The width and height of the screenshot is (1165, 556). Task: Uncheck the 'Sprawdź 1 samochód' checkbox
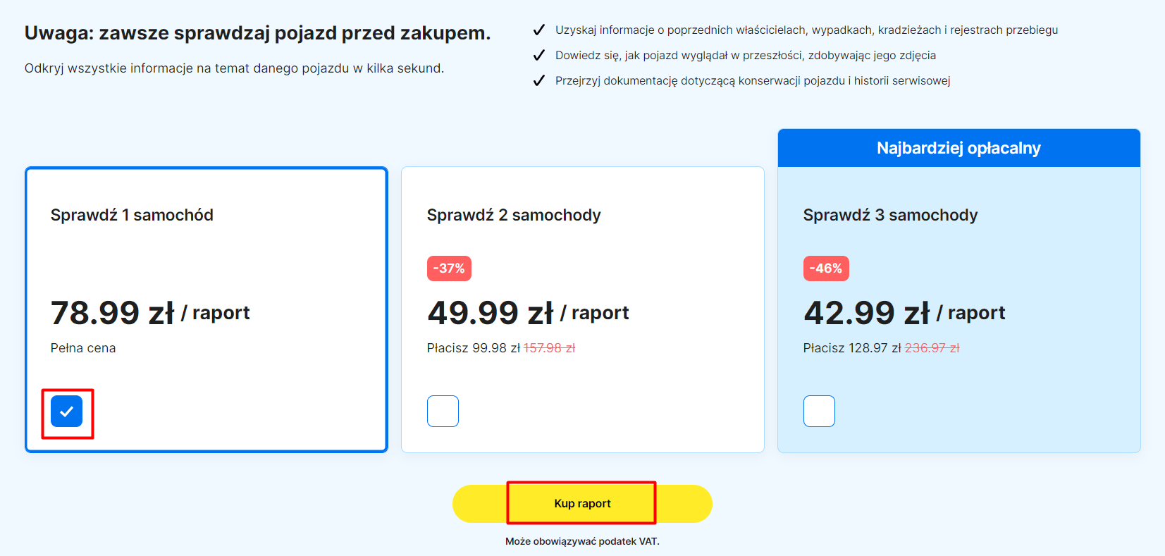click(x=67, y=412)
